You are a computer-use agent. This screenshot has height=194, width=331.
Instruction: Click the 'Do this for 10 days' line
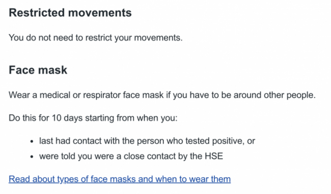[x=93, y=118]
